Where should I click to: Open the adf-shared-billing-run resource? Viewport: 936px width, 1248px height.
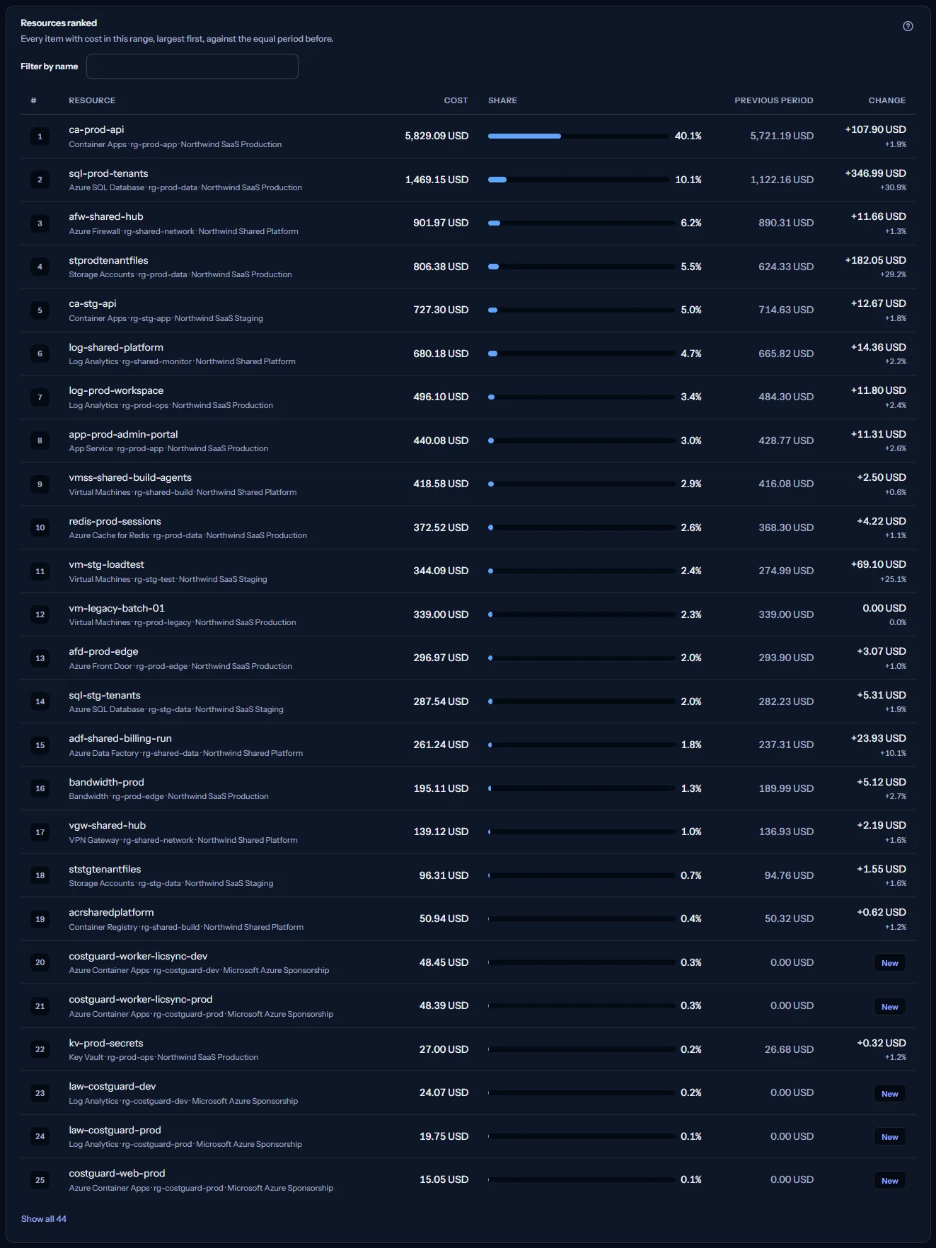[120, 738]
